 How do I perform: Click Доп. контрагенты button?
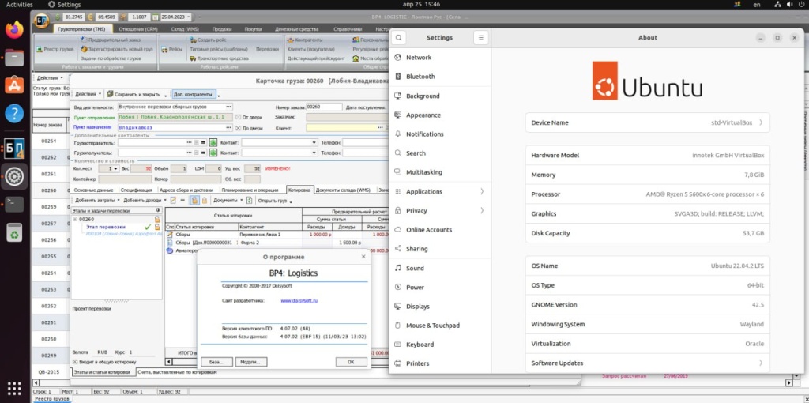pyautogui.click(x=196, y=95)
